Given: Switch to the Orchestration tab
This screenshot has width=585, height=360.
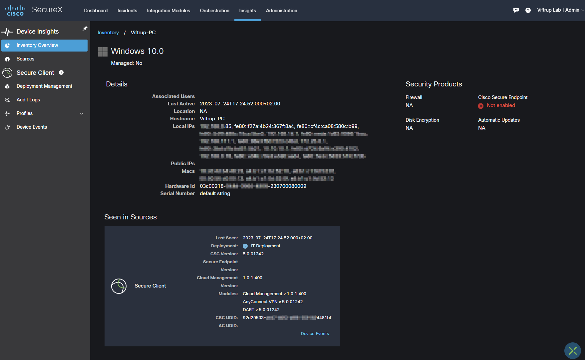Looking at the screenshot, I should point(214,11).
